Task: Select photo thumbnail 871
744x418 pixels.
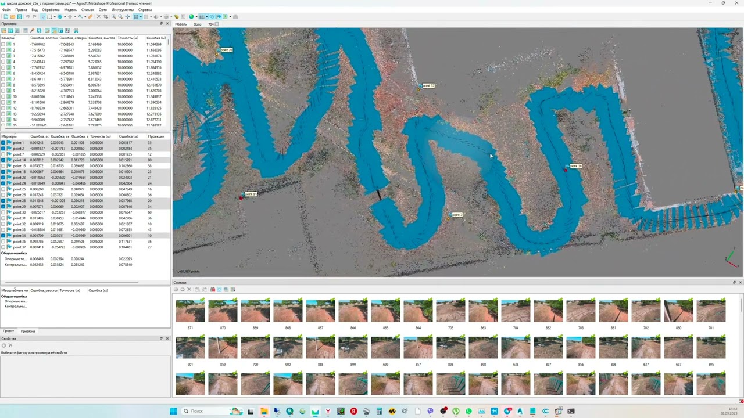Action: click(x=190, y=311)
